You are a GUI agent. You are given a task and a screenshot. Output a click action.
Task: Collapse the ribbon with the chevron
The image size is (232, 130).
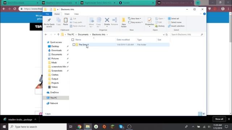click(201, 14)
